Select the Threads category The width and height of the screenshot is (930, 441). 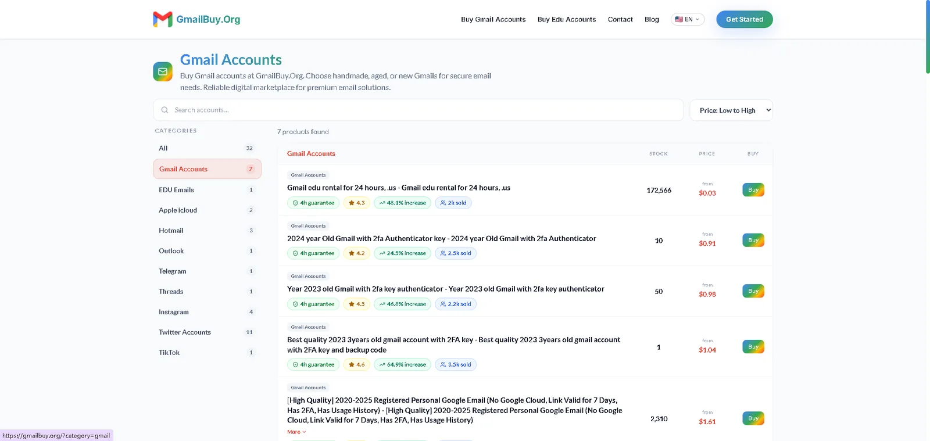pyautogui.click(x=207, y=292)
